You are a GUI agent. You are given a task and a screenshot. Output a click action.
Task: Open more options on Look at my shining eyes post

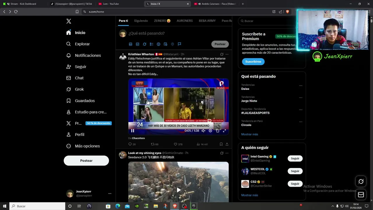[x=227, y=153]
